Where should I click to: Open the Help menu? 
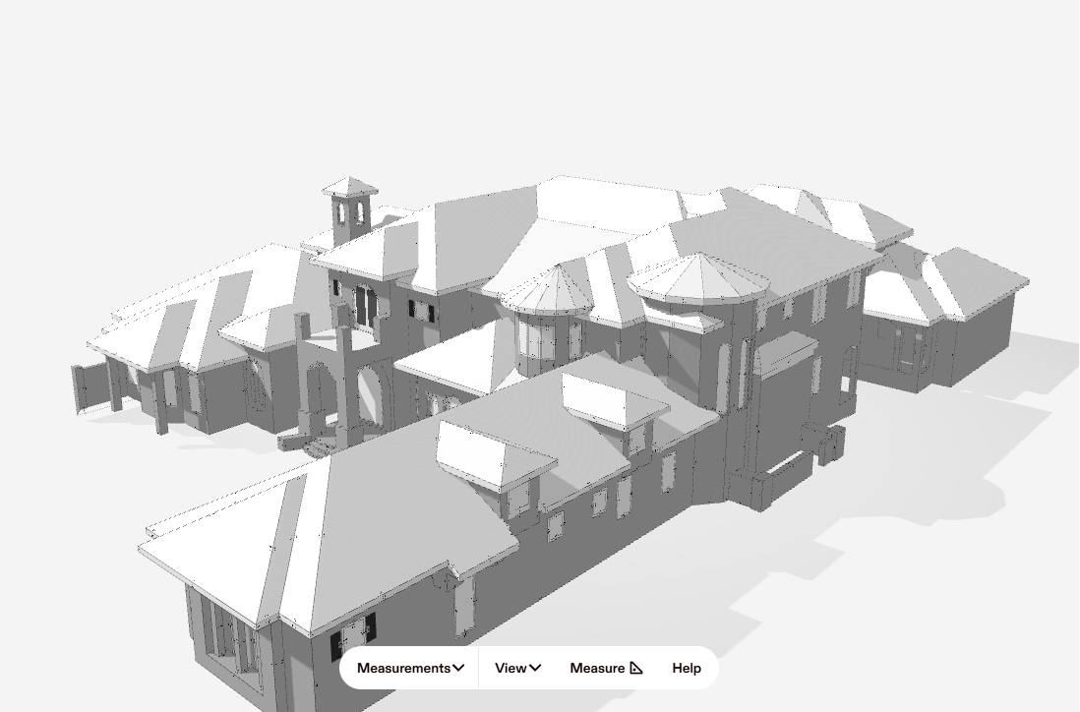click(686, 668)
